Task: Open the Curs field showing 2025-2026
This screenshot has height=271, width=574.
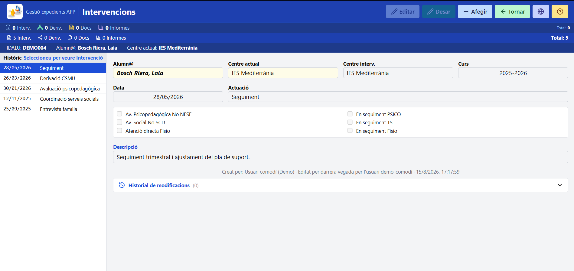Action: pyautogui.click(x=513, y=73)
